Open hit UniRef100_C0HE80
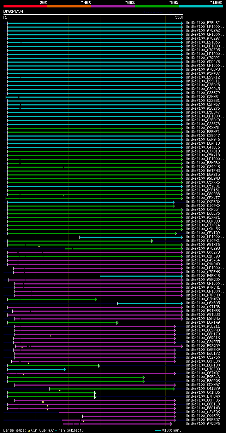Image resolution: width=226 pixels, height=433 pixels. pyautogui.click(x=203, y=362)
